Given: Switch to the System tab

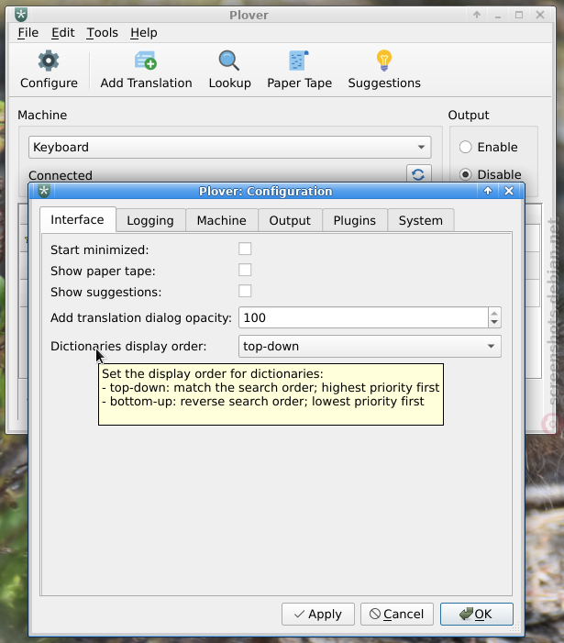Looking at the screenshot, I should click(421, 221).
